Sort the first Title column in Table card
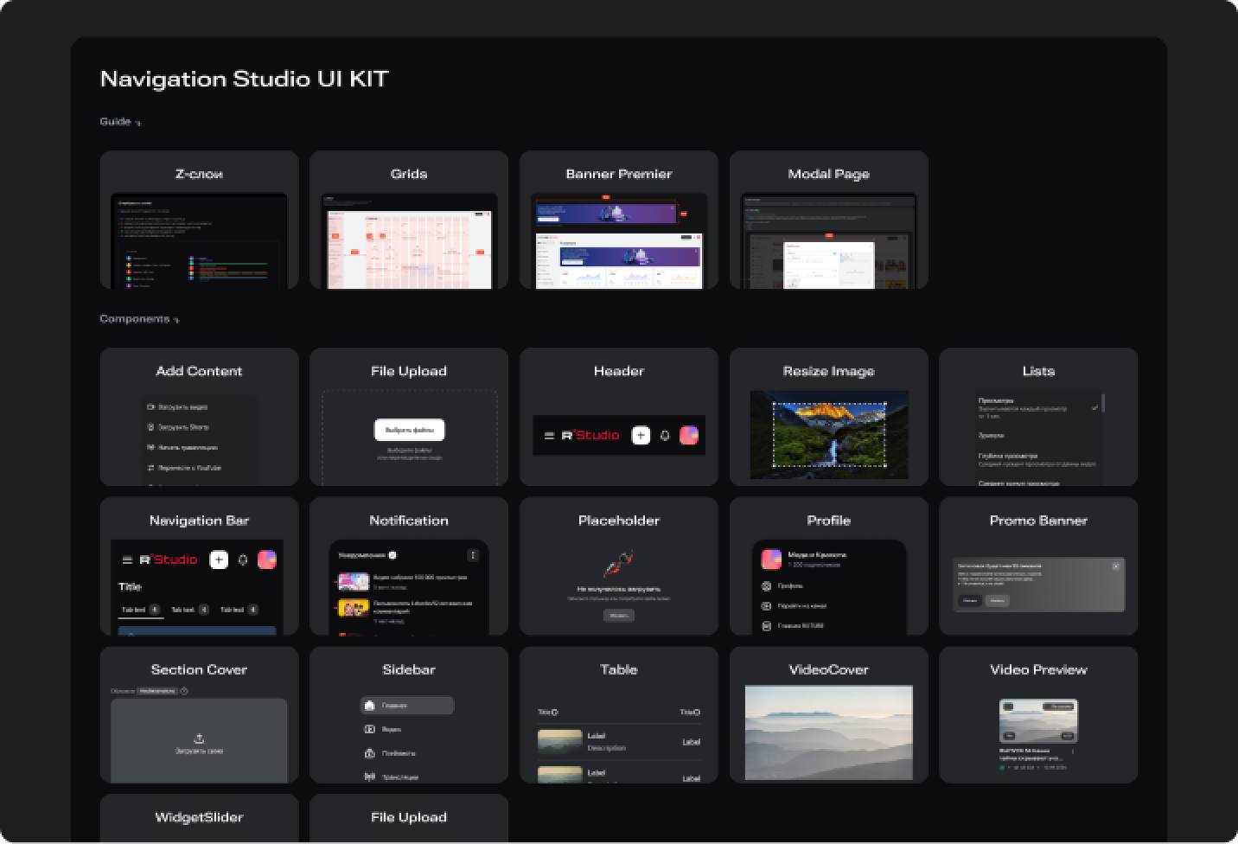The height and width of the screenshot is (844, 1238). coord(547,713)
